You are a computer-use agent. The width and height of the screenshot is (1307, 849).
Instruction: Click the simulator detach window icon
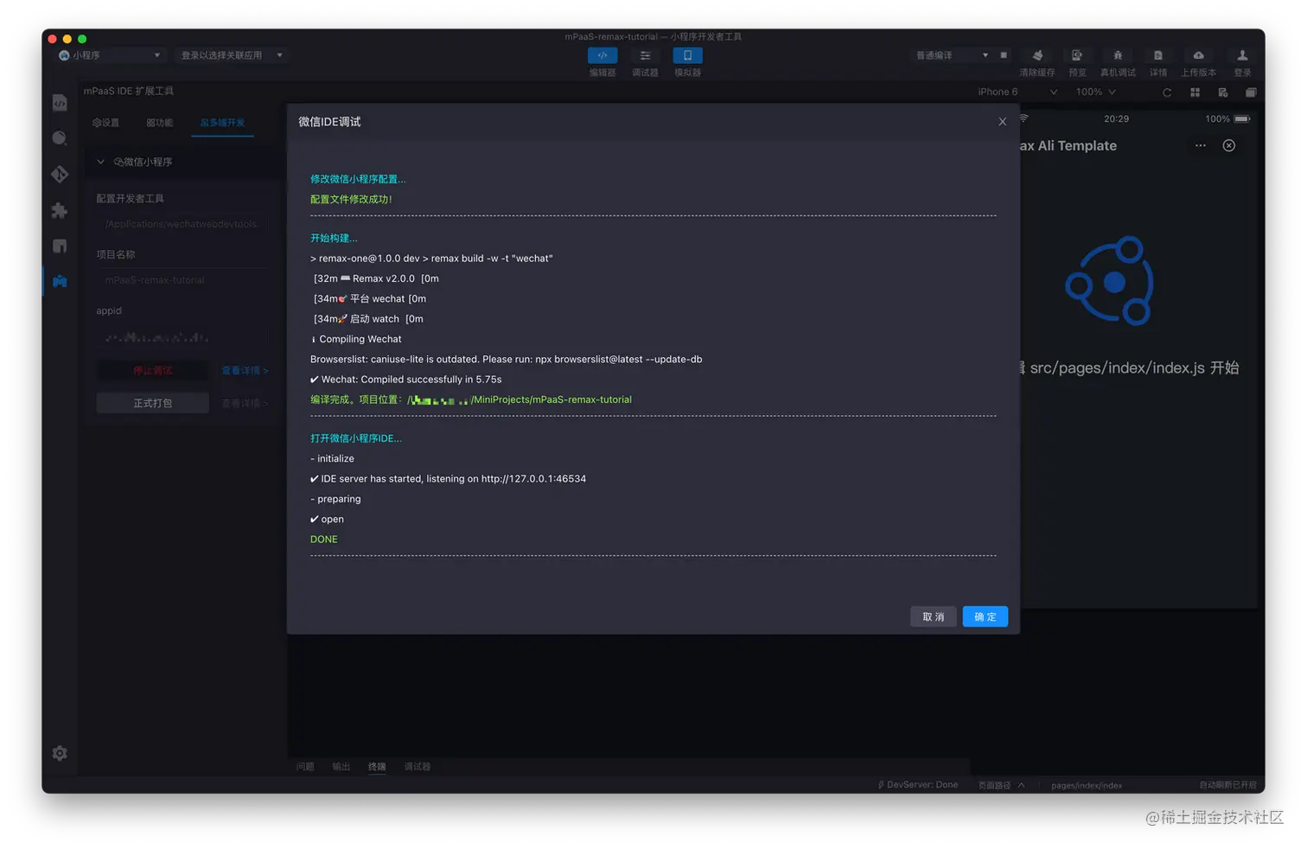(x=1251, y=93)
